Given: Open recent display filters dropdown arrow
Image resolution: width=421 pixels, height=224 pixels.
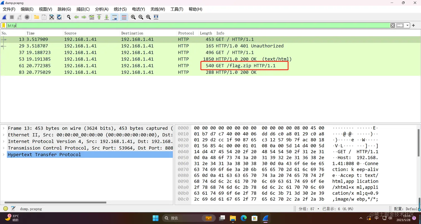Looking at the screenshot, I should click(x=408, y=25).
